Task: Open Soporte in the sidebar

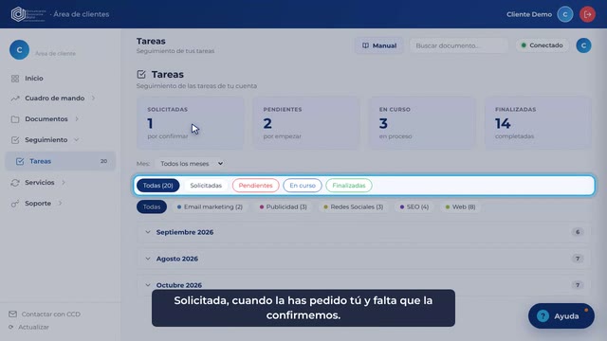Action: [38, 204]
